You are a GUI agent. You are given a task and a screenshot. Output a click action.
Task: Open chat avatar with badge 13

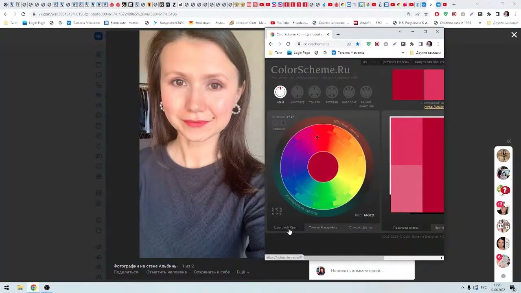(503, 208)
